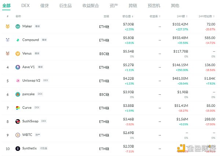The height and width of the screenshot is (156, 220).
Task: Open the Synthetix protocol name link
Action: coord(29,148)
